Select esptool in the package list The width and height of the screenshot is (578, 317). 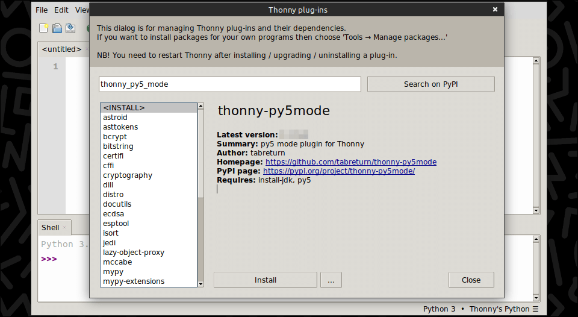click(149, 223)
